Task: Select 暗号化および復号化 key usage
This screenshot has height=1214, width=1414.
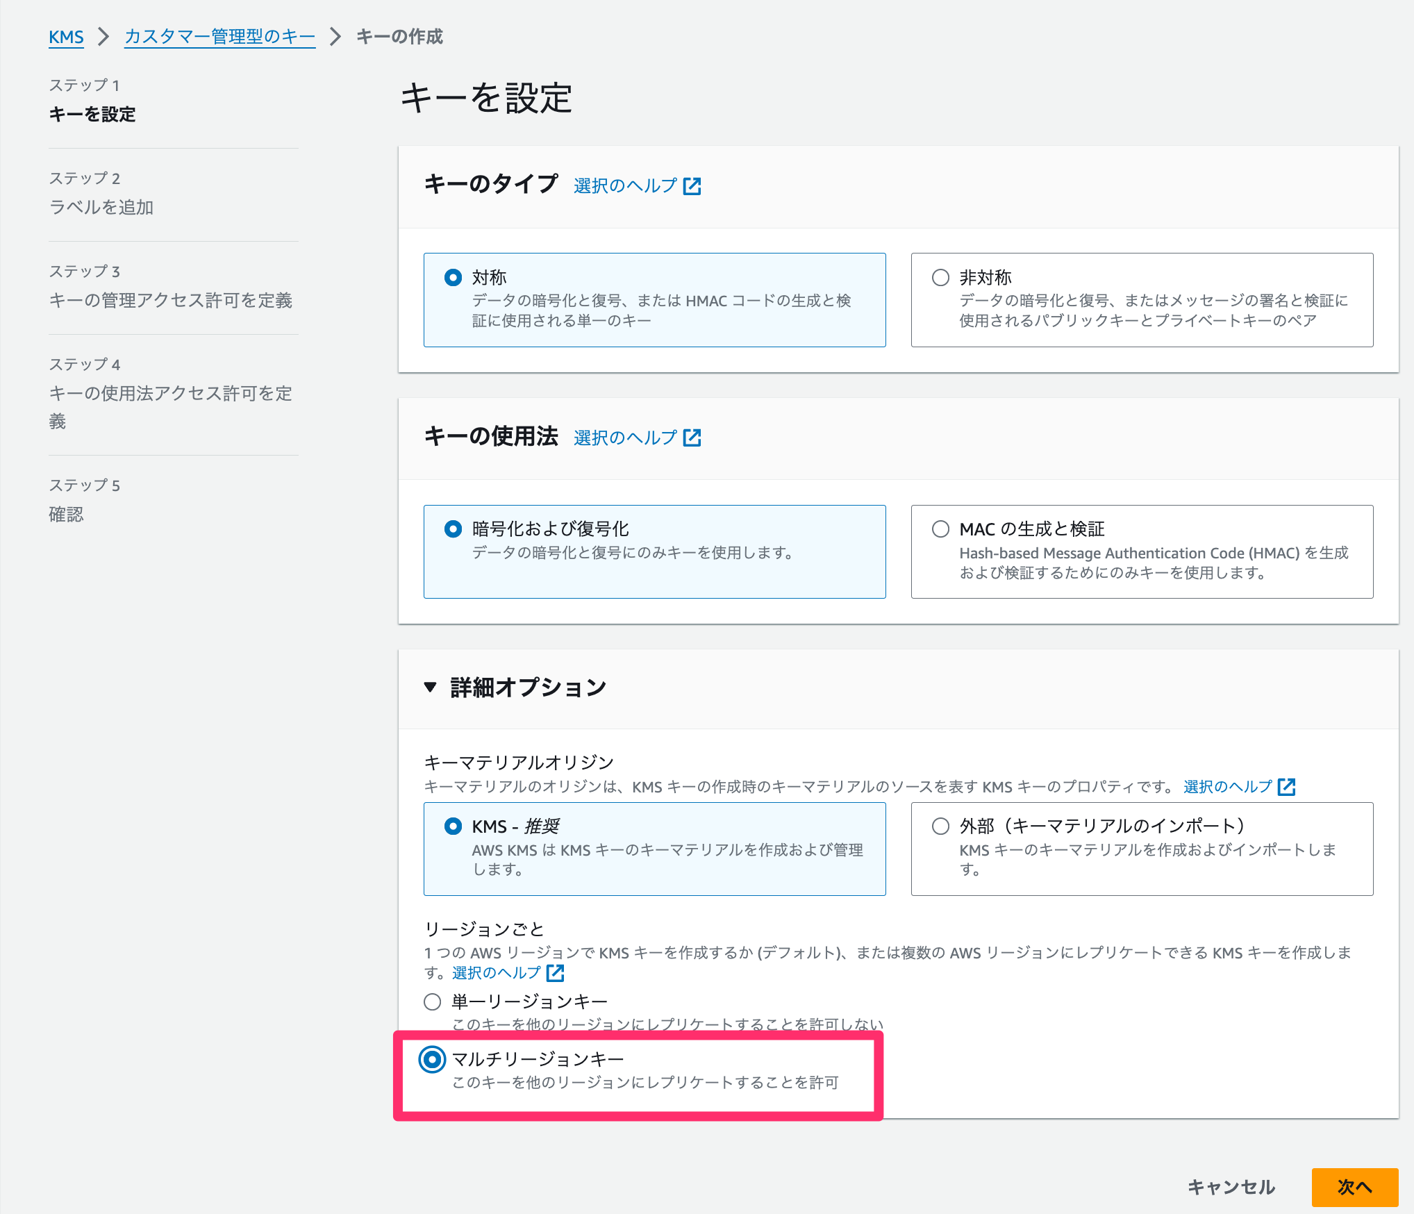Action: pyautogui.click(x=453, y=529)
